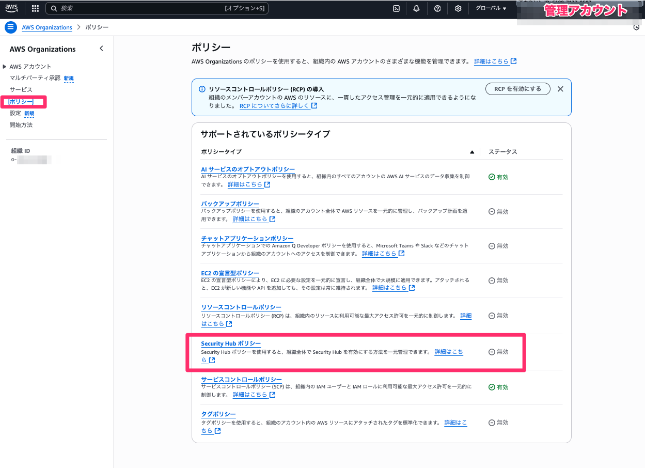The width and height of the screenshot is (645, 468).
Task: Open the タグポリシー link
Action: point(218,414)
